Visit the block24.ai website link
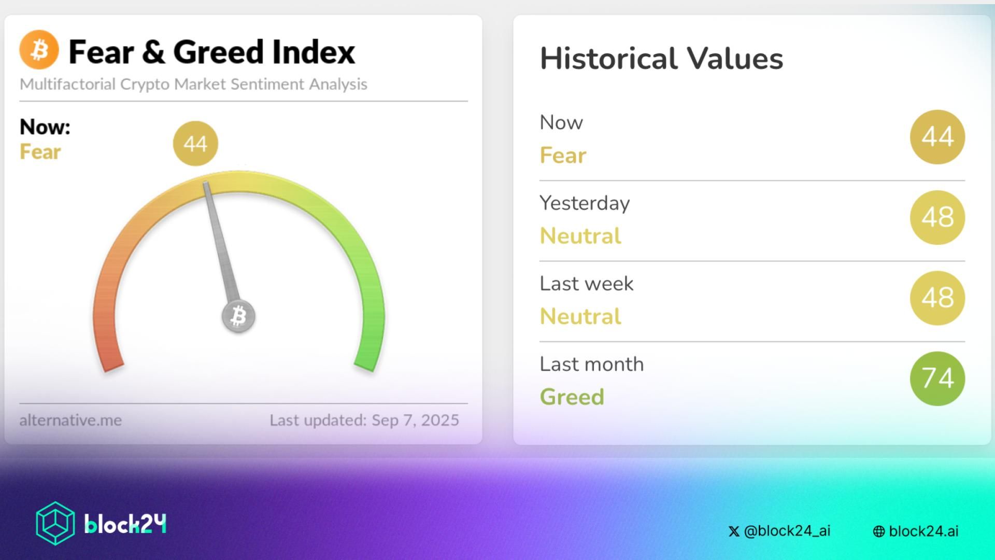The height and width of the screenshot is (560, 995). [923, 531]
